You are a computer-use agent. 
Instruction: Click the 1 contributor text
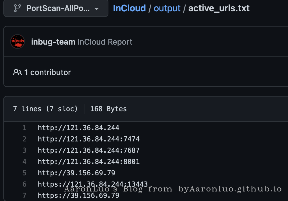click(47, 72)
